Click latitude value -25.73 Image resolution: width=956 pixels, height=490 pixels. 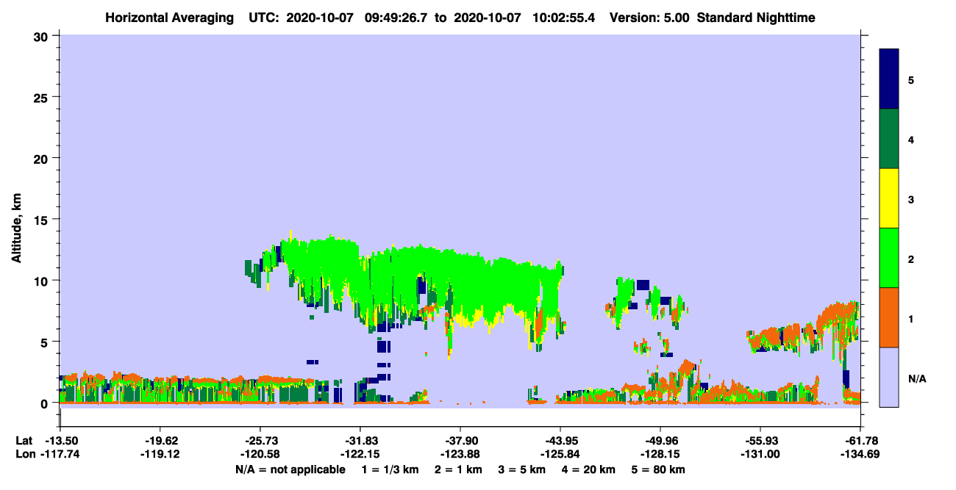tap(260, 441)
